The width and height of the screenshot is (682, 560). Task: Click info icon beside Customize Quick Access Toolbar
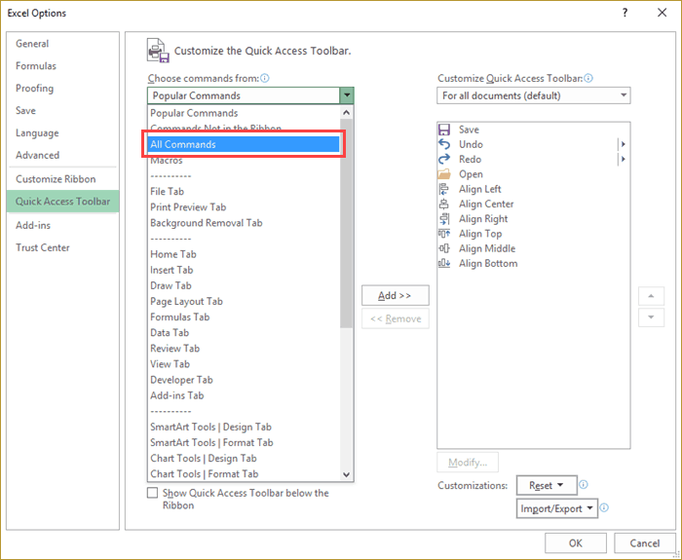(588, 78)
